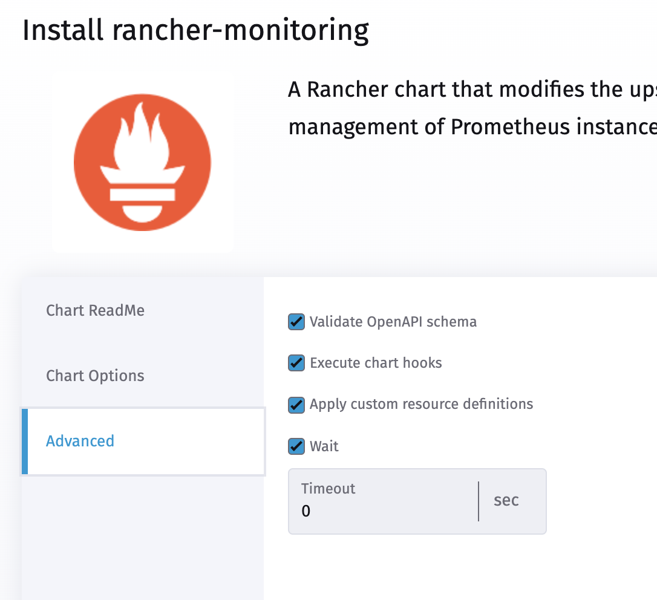The width and height of the screenshot is (657, 600).
Task: Click the Execute chart hooks checkmark icon
Action: pos(296,363)
